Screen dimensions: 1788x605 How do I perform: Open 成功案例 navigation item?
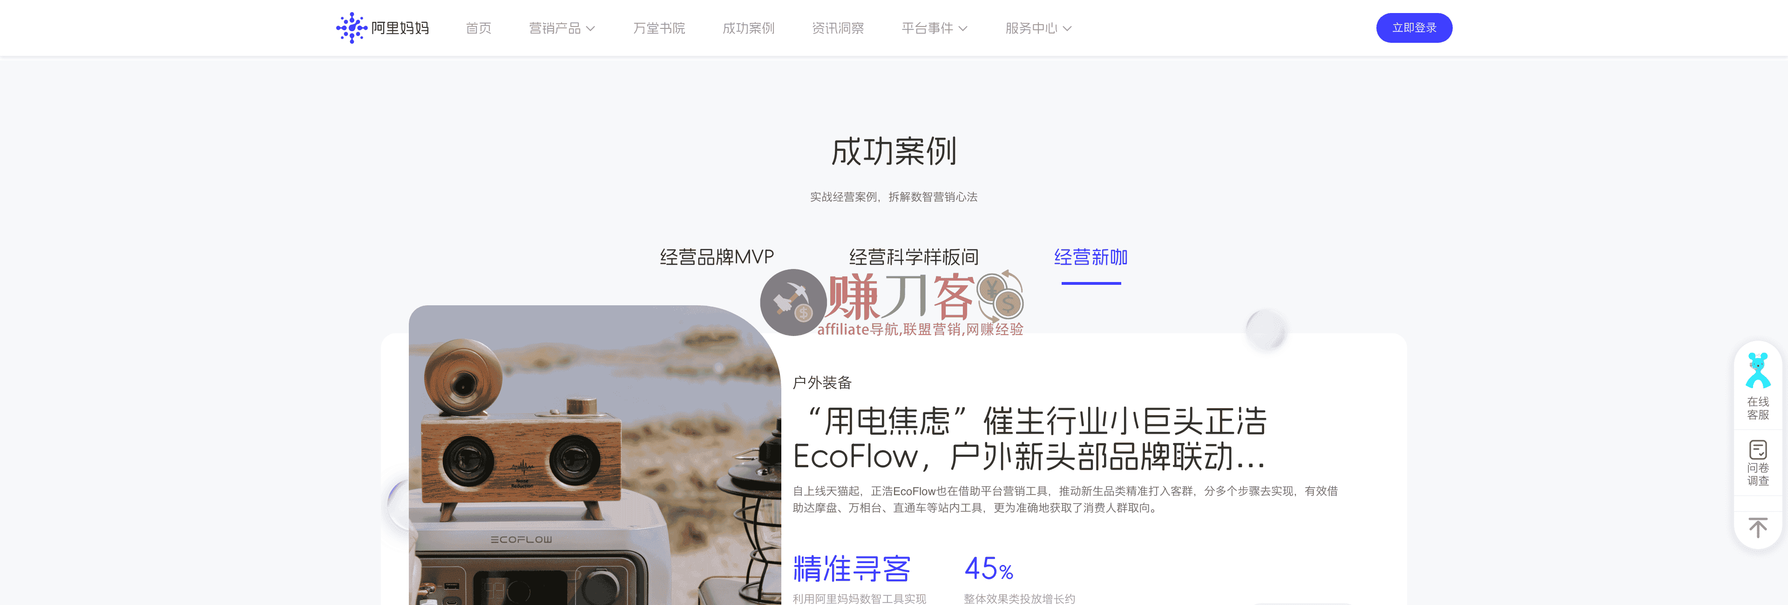click(x=748, y=28)
